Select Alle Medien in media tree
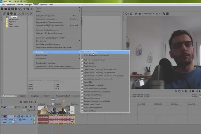Image resolution: width=201 pixels, height=134 pixels. [13, 17]
